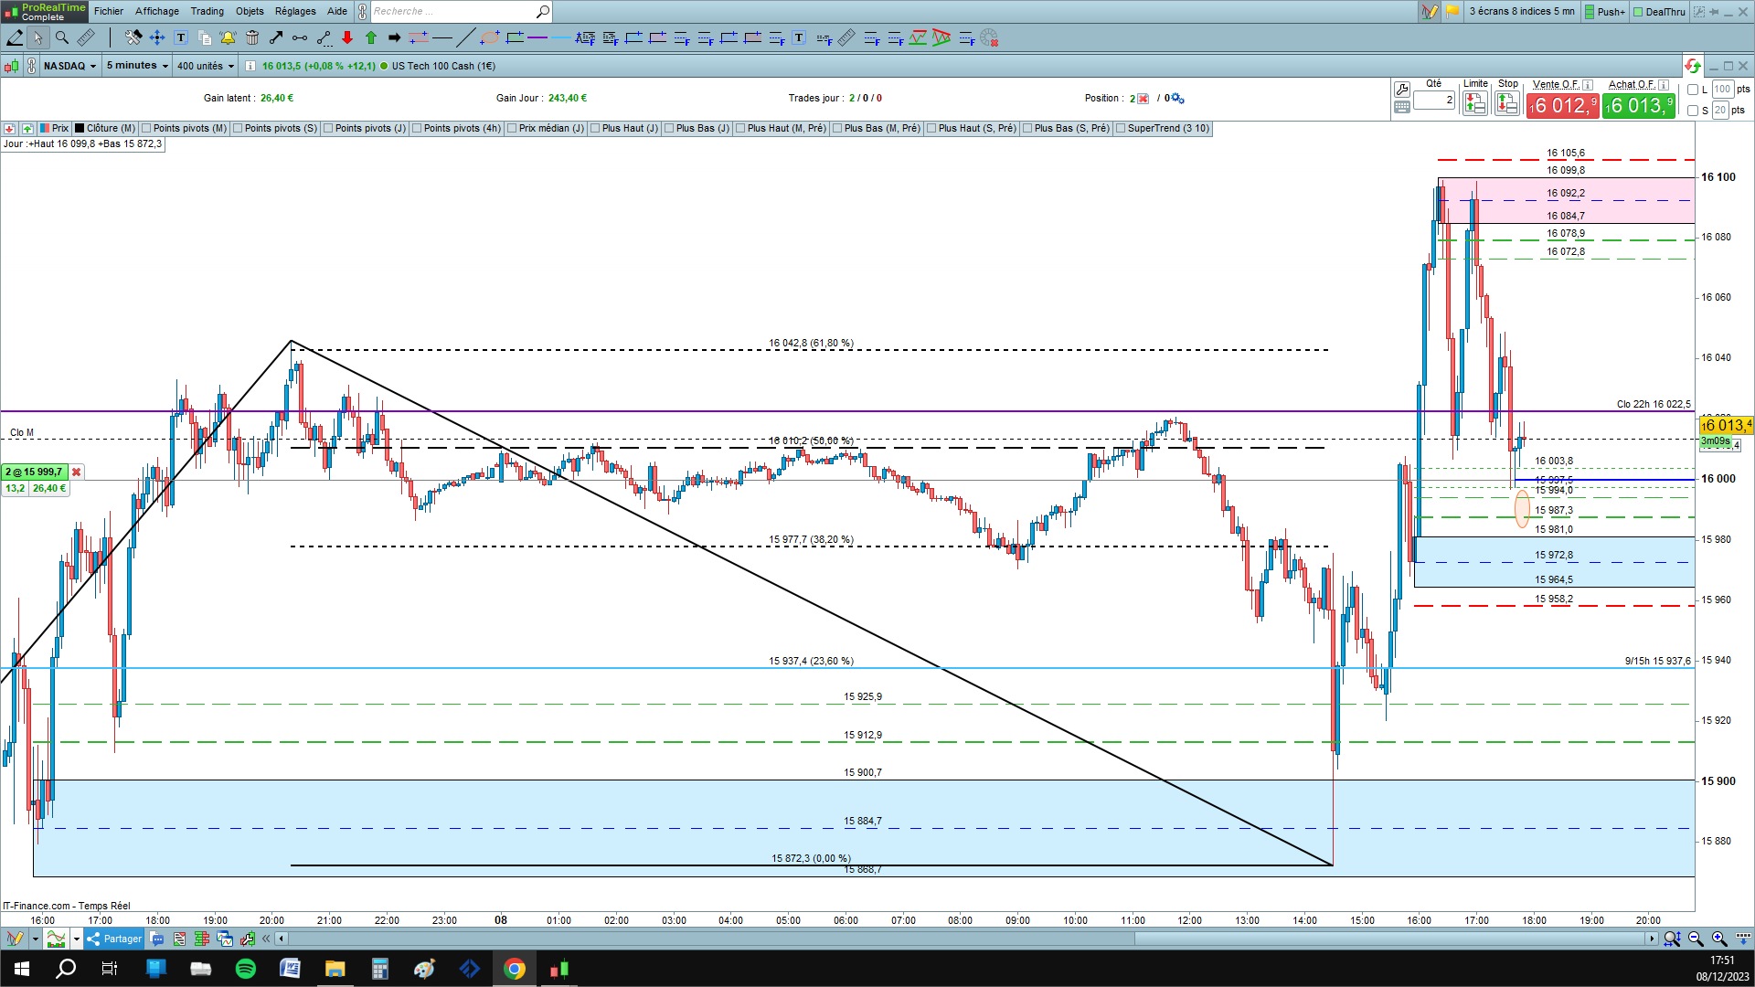Click the quantity Qté input field
This screenshot has width=1755, height=987.
[1433, 100]
